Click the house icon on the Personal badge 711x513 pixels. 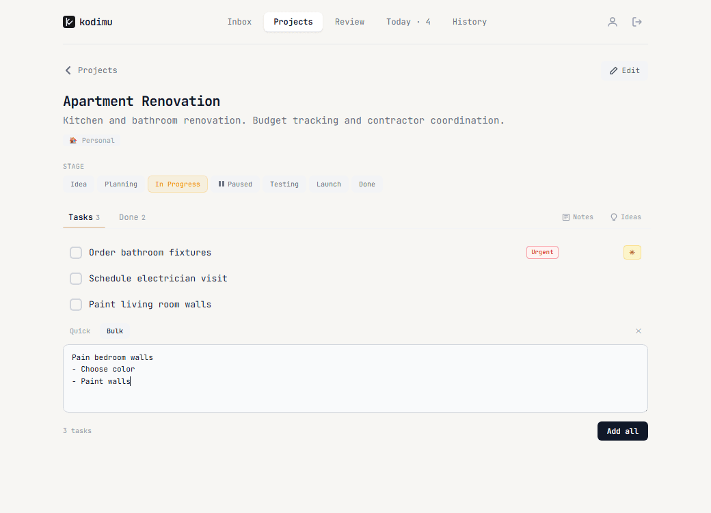(72, 139)
